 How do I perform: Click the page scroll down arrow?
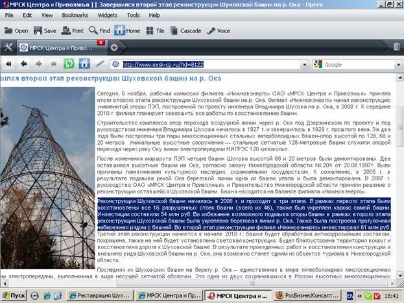tap(400, 276)
